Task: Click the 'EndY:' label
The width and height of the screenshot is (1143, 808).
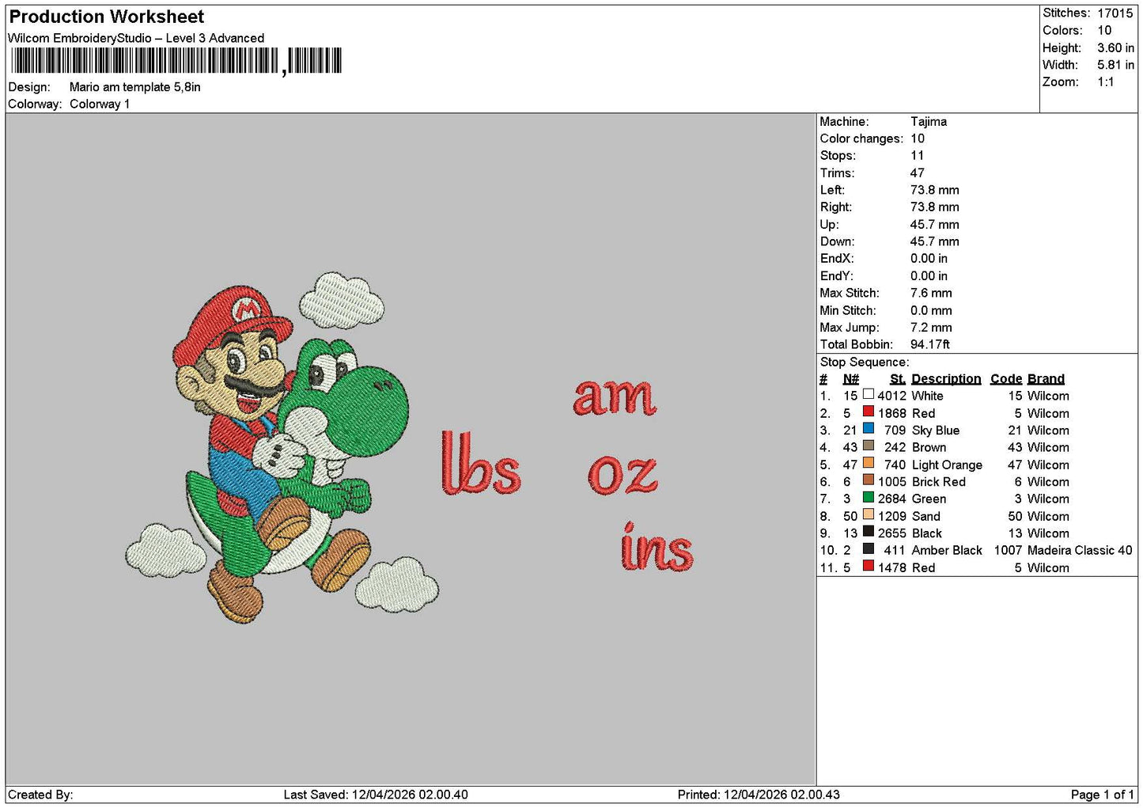Action: point(837,276)
